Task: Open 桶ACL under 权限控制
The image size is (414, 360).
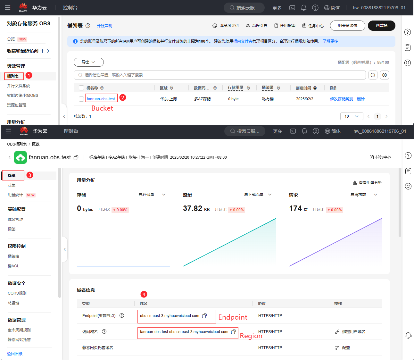Action: (x=13, y=266)
